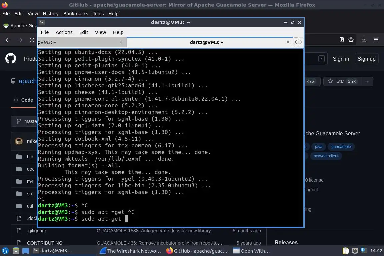Click taskbar notification tray icon

[363, 250]
